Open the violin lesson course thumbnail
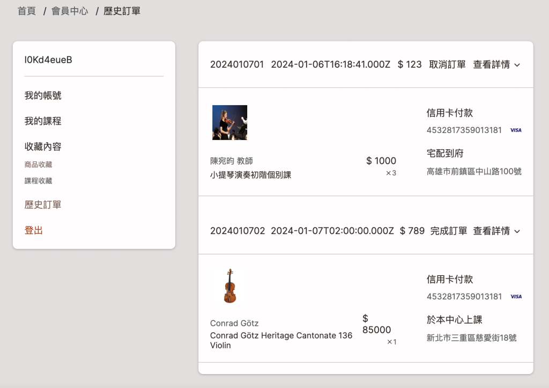The height and width of the screenshot is (388, 549). click(x=229, y=122)
